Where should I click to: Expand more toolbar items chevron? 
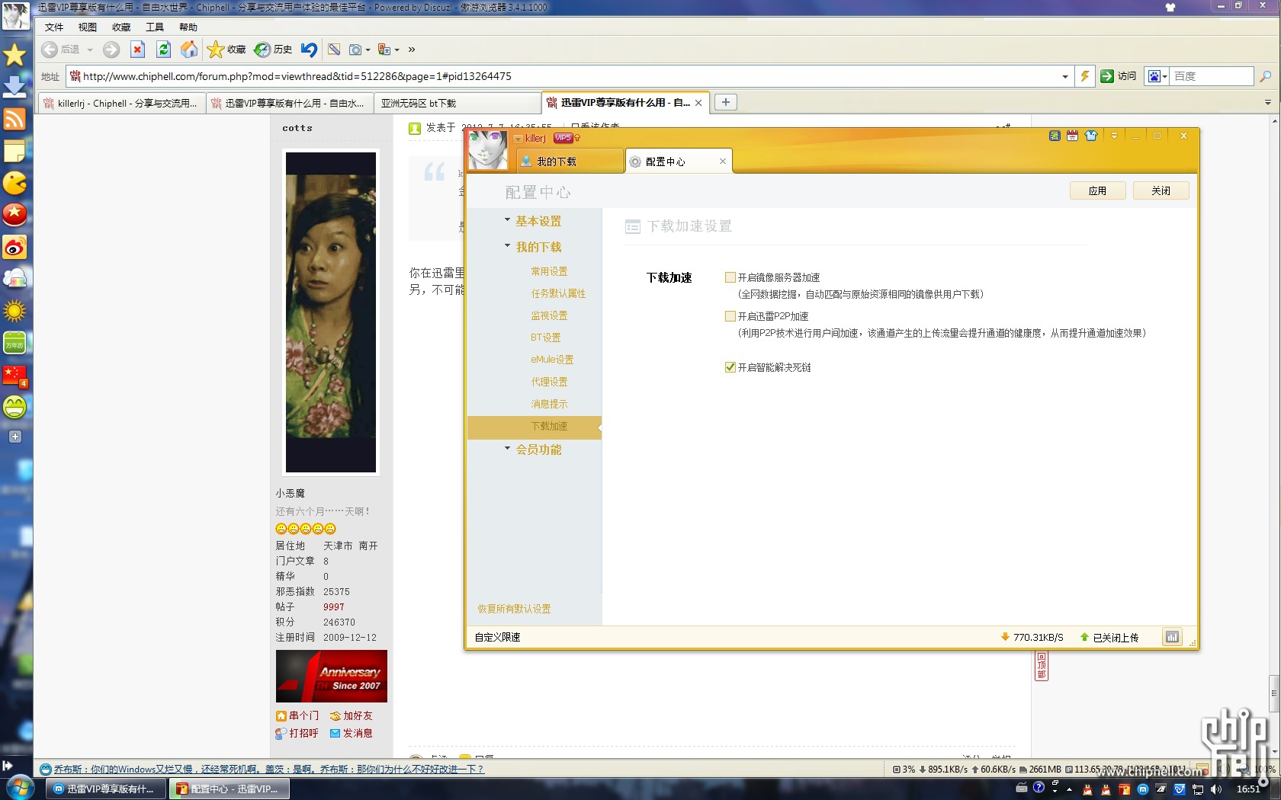click(x=412, y=50)
